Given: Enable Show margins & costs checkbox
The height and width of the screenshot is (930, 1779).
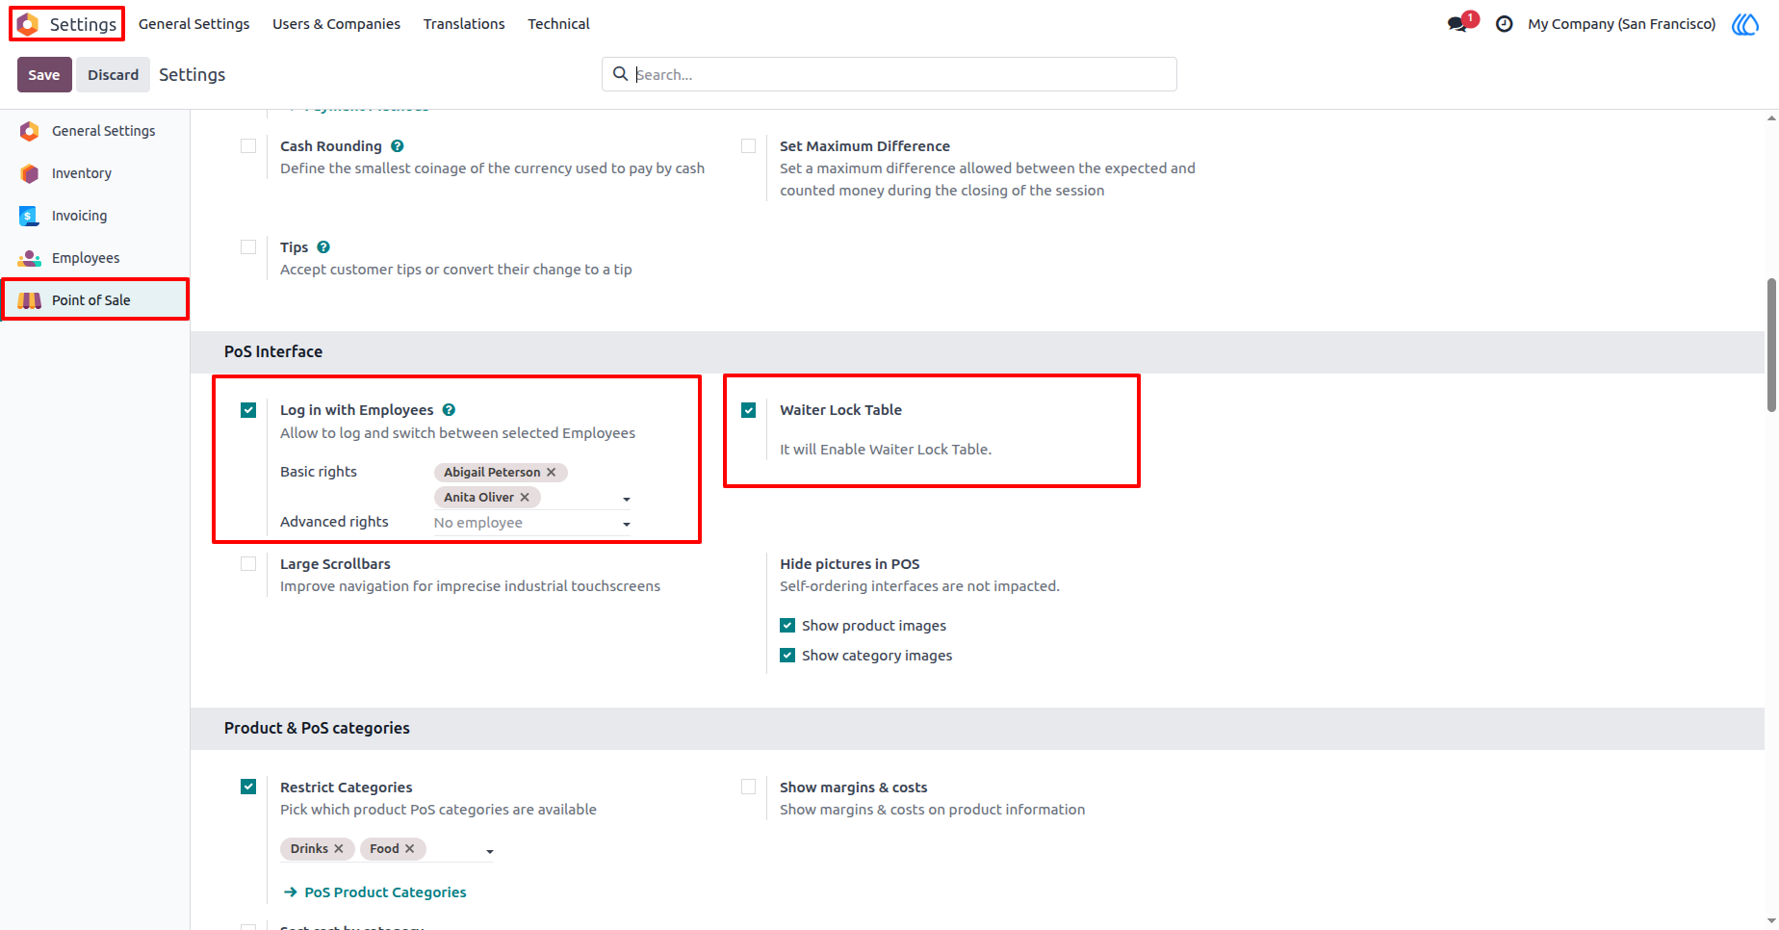Looking at the screenshot, I should coord(748,787).
